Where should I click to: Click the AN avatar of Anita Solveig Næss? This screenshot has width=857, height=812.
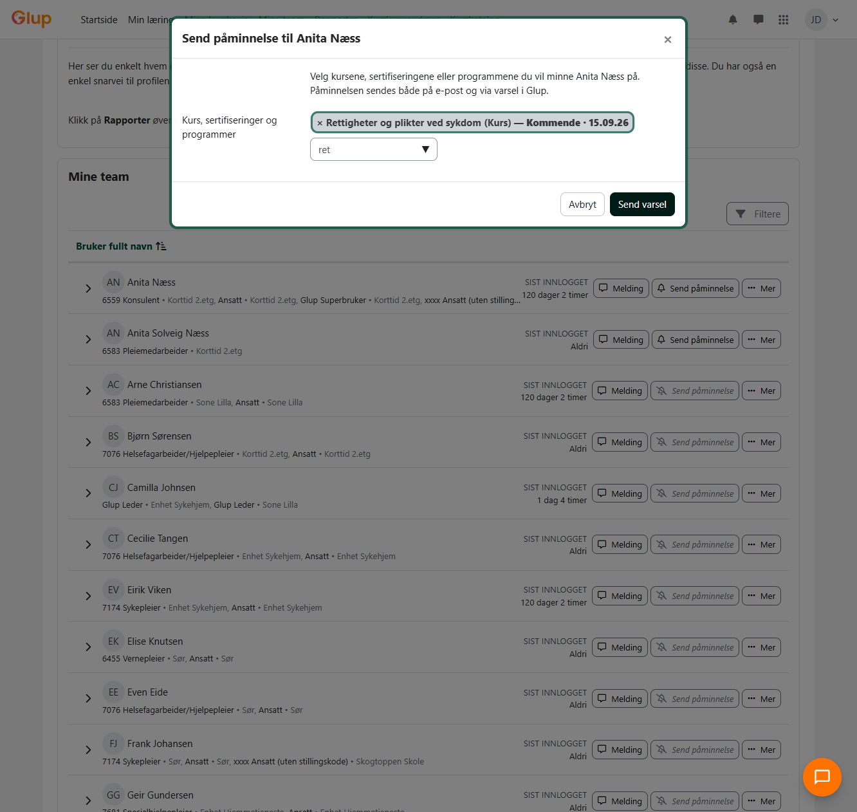pos(113,333)
